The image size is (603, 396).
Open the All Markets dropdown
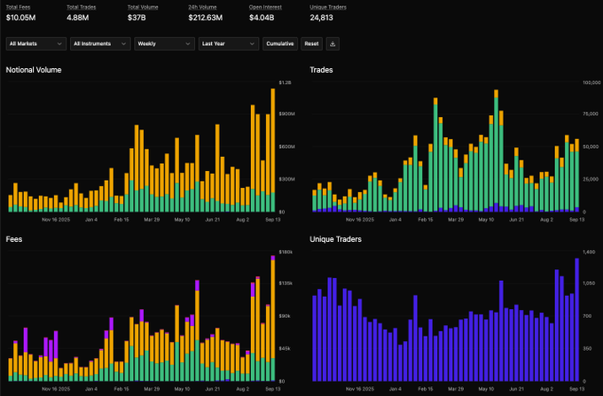pyautogui.click(x=36, y=43)
